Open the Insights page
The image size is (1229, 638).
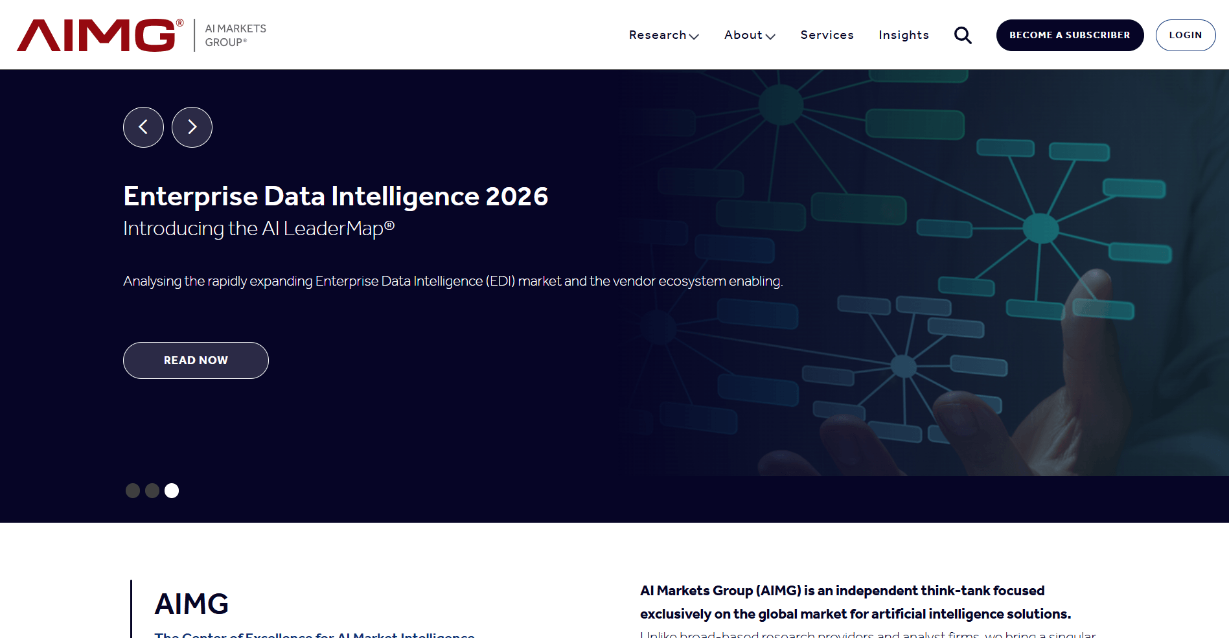coord(904,35)
